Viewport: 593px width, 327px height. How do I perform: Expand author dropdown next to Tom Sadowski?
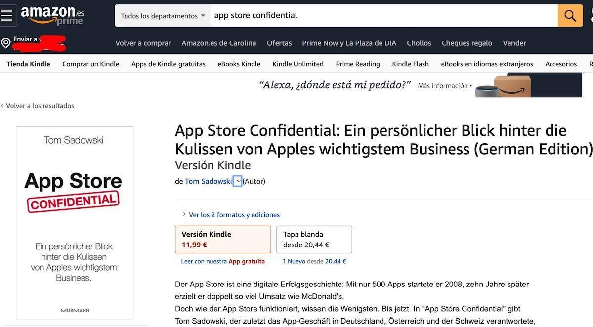tap(238, 181)
